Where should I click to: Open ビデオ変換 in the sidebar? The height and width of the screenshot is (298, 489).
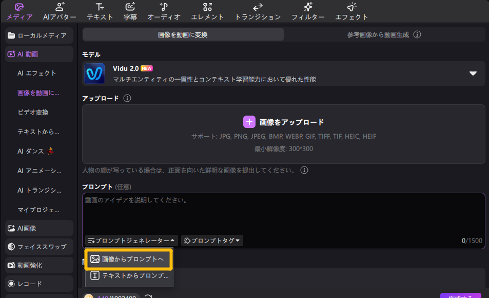(x=33, y=112)
